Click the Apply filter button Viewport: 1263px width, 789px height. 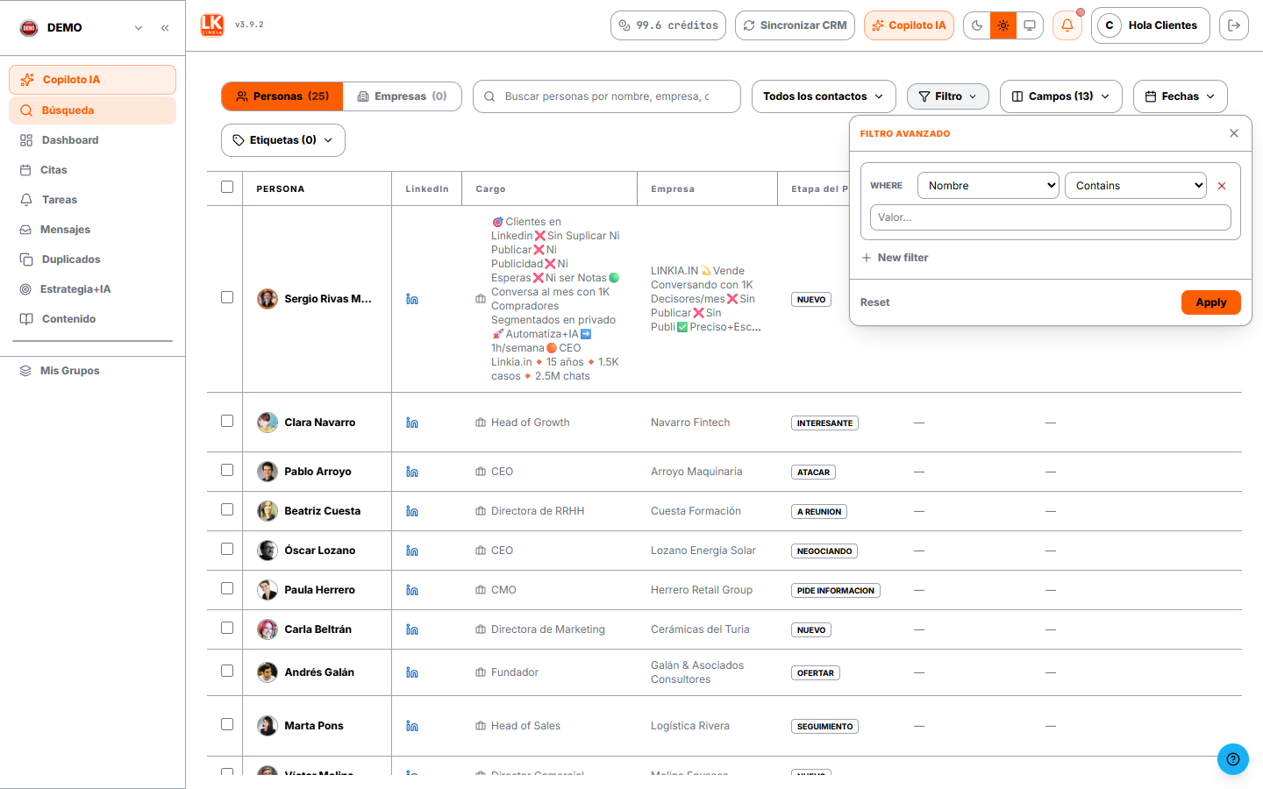(1211, 302)
